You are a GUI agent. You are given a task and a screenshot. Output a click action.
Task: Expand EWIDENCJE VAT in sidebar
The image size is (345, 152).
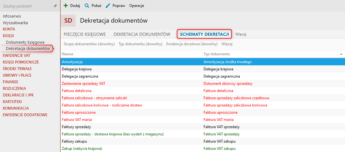coord(17,55)
